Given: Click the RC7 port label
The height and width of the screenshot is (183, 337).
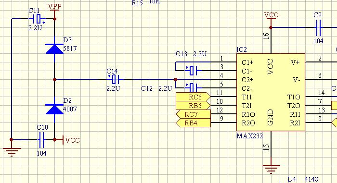Looking at the screenshot, I should pyautogui.click(x=193, y=114).
